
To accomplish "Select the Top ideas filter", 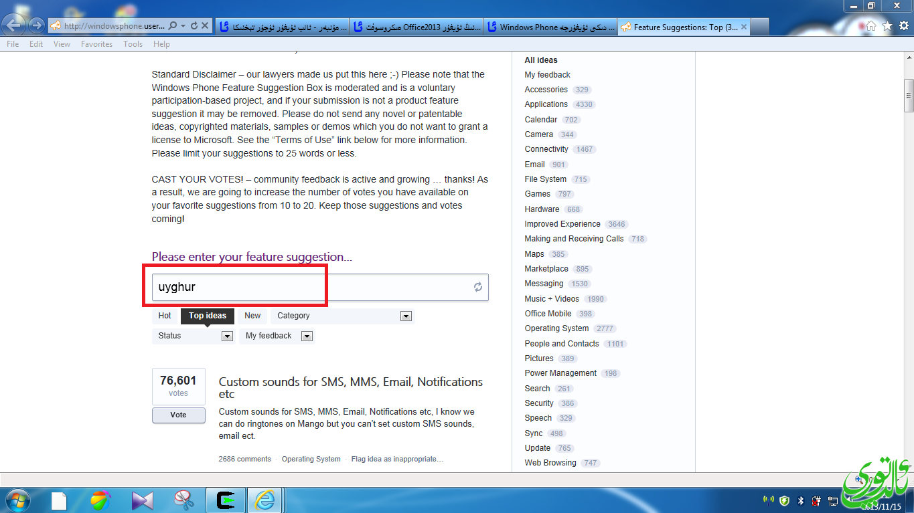I will (x=207, y=316).
